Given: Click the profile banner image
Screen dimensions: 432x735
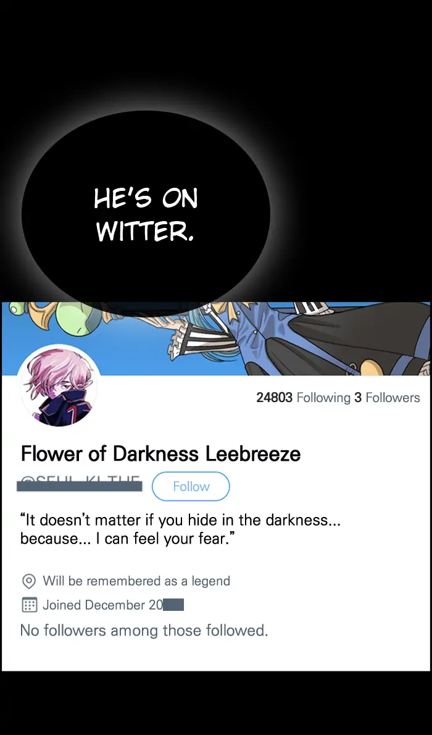Looking at the screenshot, I should (x=216, y=338).
